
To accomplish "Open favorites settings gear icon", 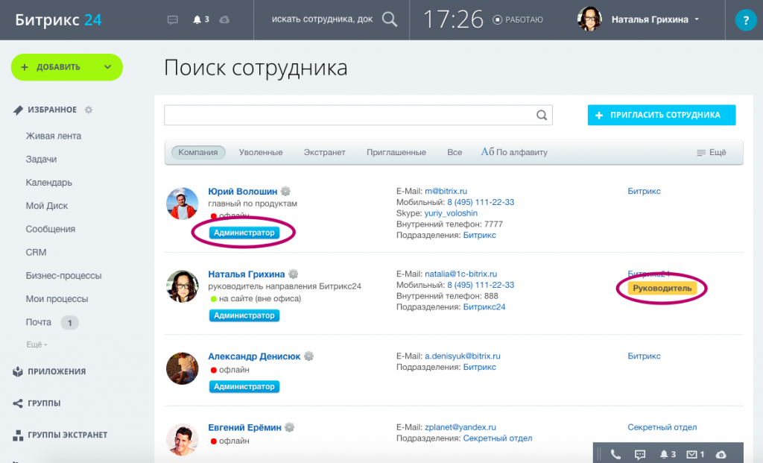I will pos(89,110).
